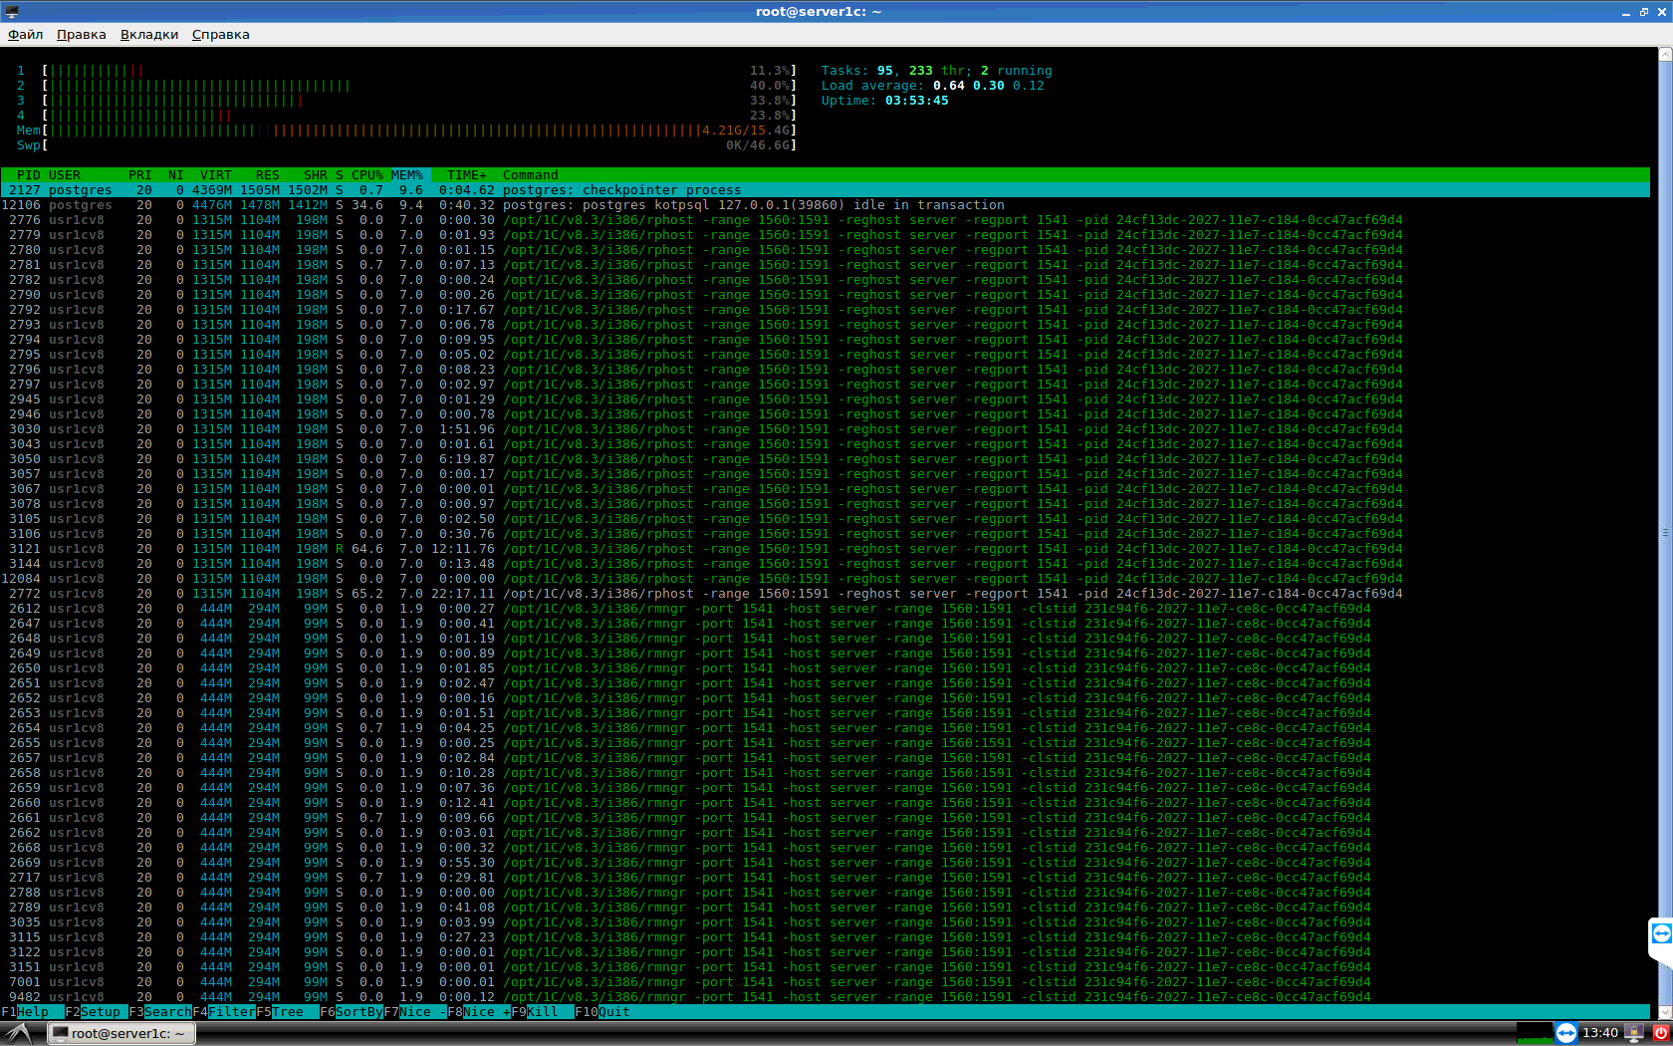This screenshot has height=1046, width=1673.
Task: Click F1 Help in htop footer
Action: [x=32, y=1012]
